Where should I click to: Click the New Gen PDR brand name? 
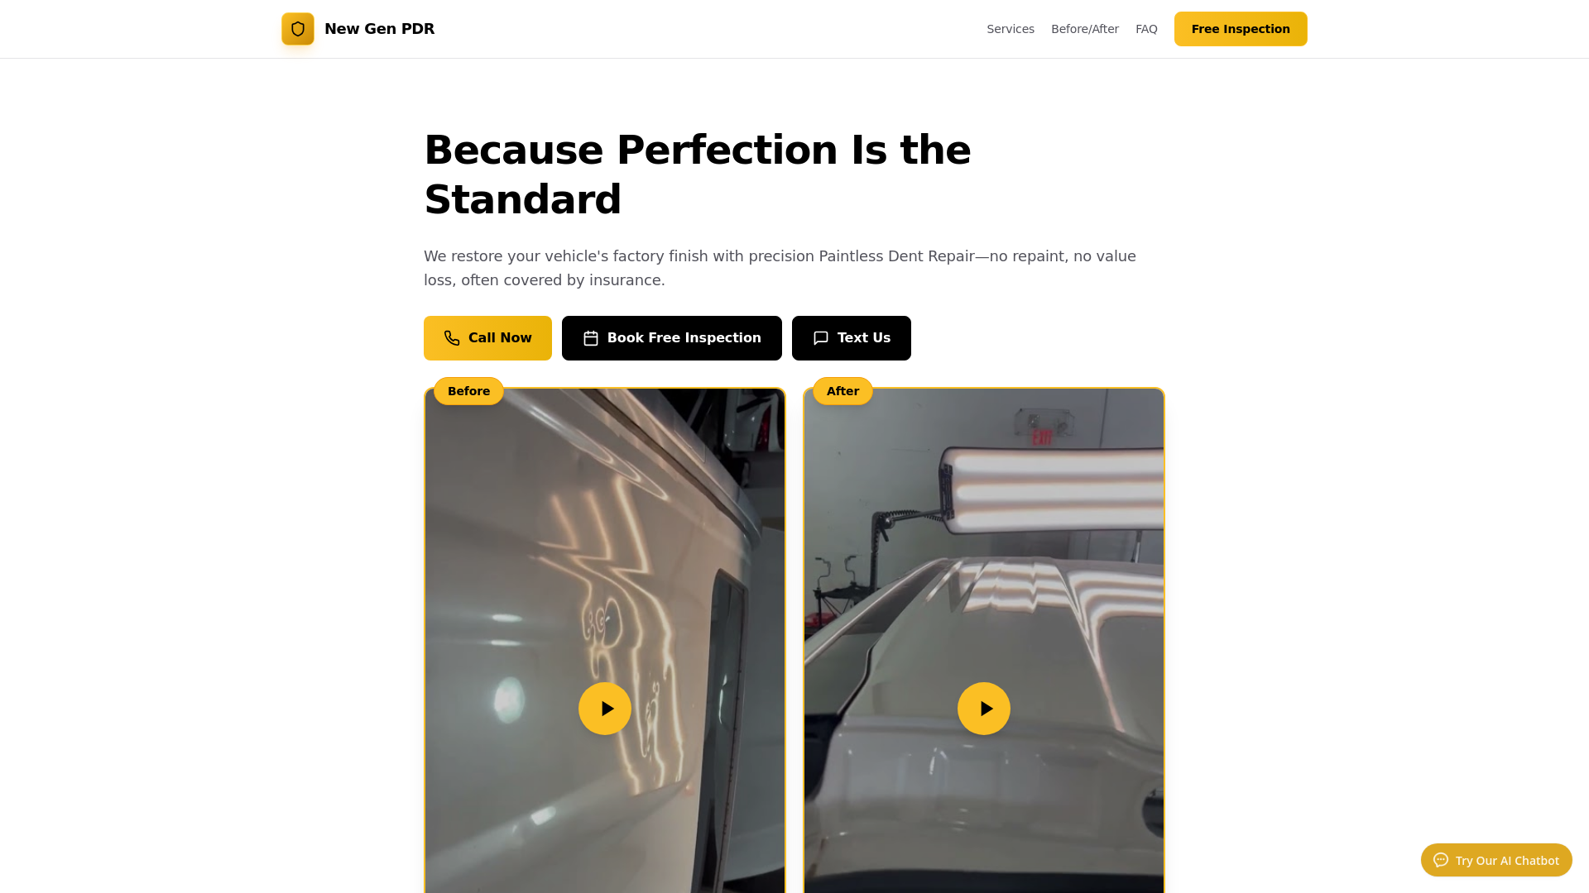[x=379, y=29]
